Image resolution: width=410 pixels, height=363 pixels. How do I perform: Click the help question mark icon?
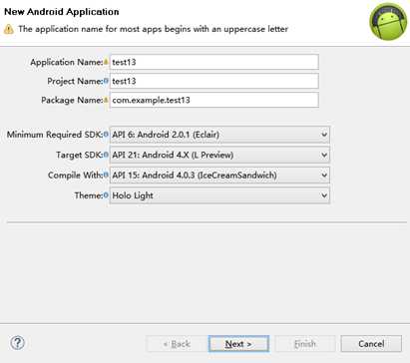click(17, 343)
